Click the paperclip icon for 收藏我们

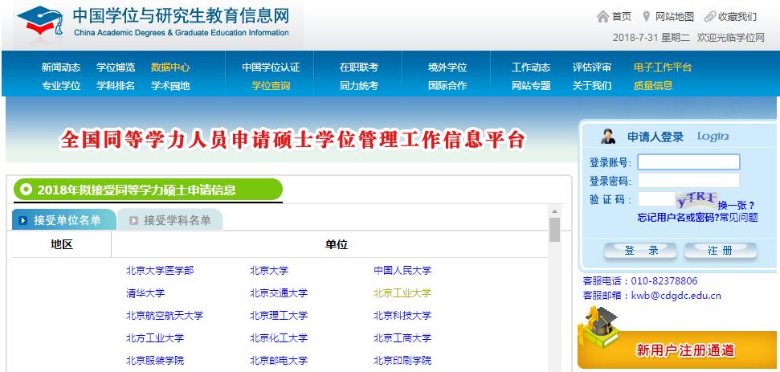[x=709, y=17]
